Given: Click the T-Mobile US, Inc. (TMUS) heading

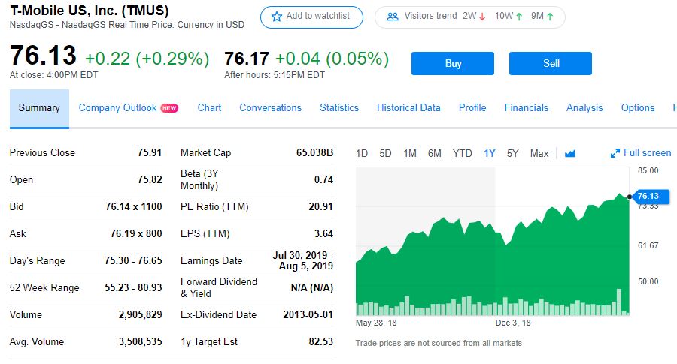Looking at the screenshot, I should click(x=90, y=11).
